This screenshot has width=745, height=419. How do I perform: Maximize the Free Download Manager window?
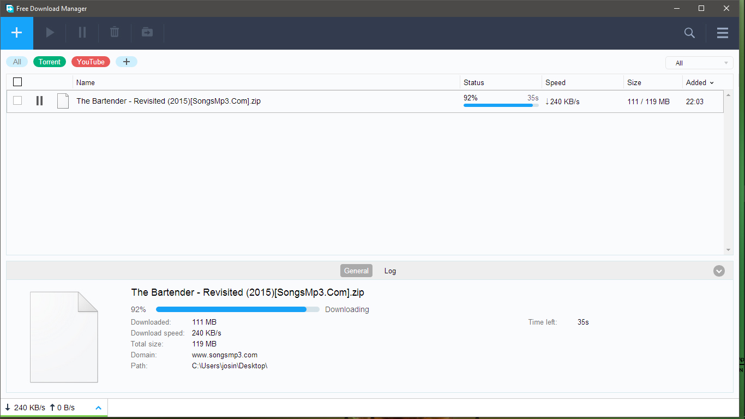click(x=701, y=8)
